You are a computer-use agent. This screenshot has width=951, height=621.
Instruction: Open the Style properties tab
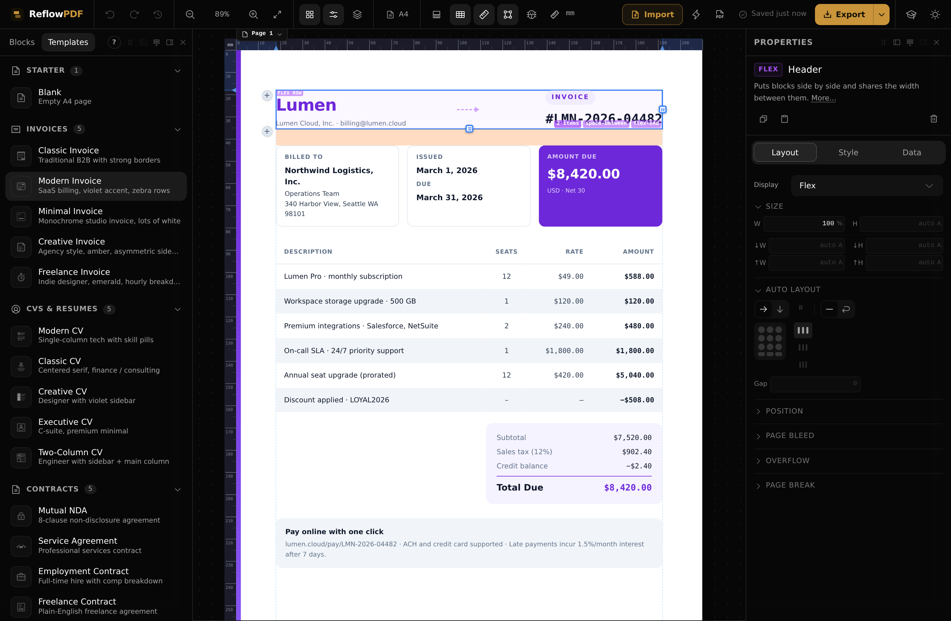pos(848,152)
